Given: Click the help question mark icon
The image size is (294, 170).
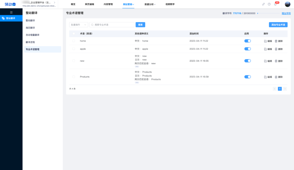Looking at the screenshot, I should pos(269,4).
